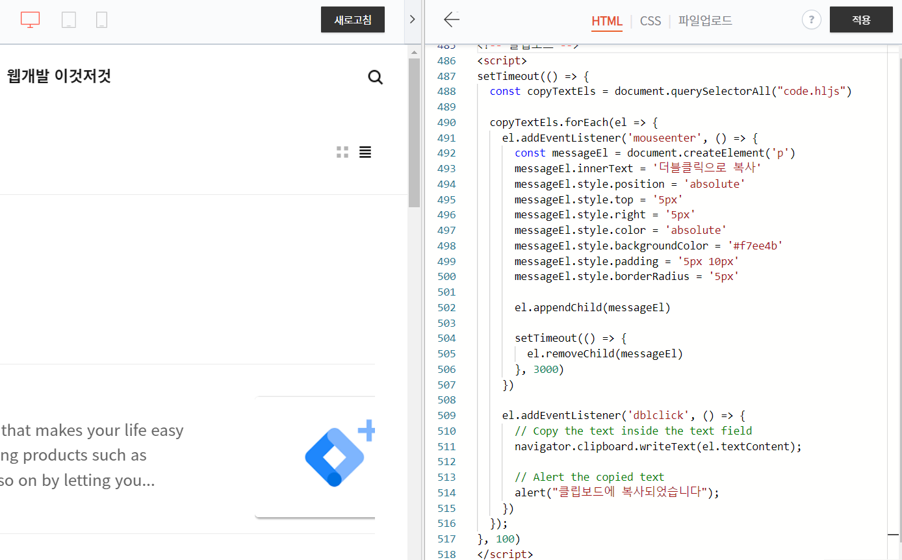902x560 pixels.
Task: Click line number 487 in gutter
Action: [x=446, y=76]
